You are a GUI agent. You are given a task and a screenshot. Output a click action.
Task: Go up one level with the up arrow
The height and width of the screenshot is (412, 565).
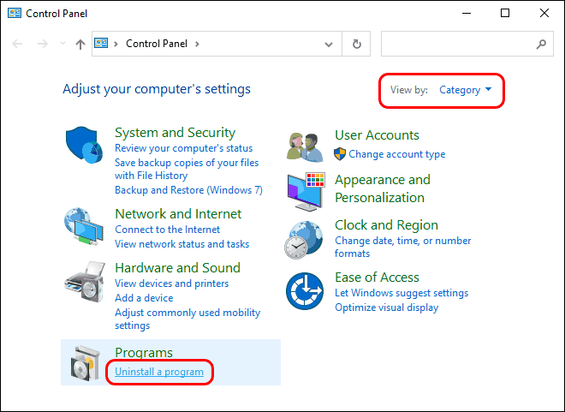tap(80, 45)
